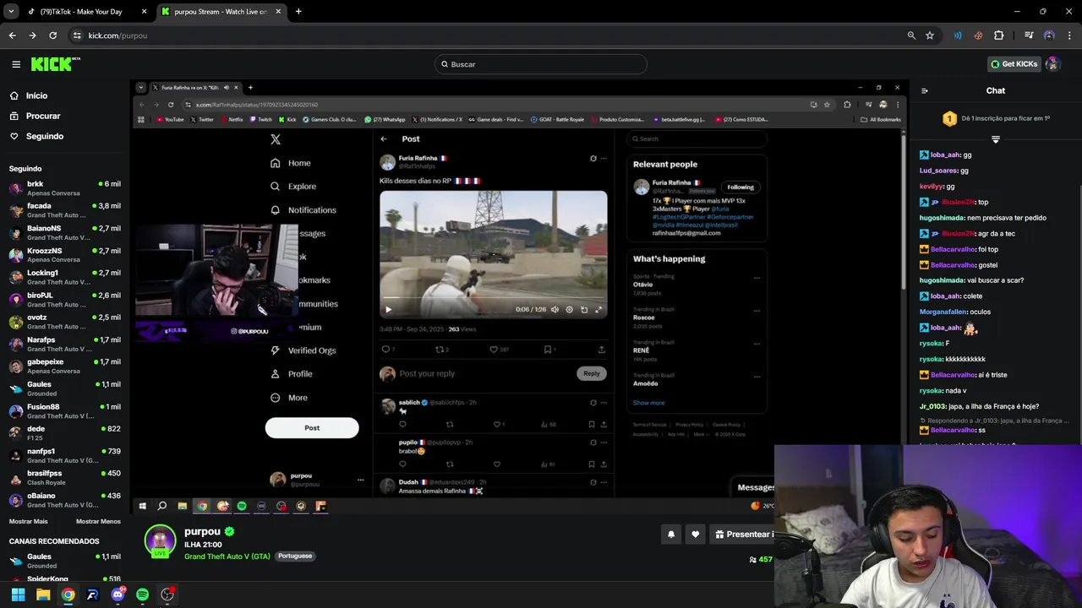Click Show more under What's happening
Image resolution: width=1082 pixels, height=608 pixels.
[x=648, y=403]
